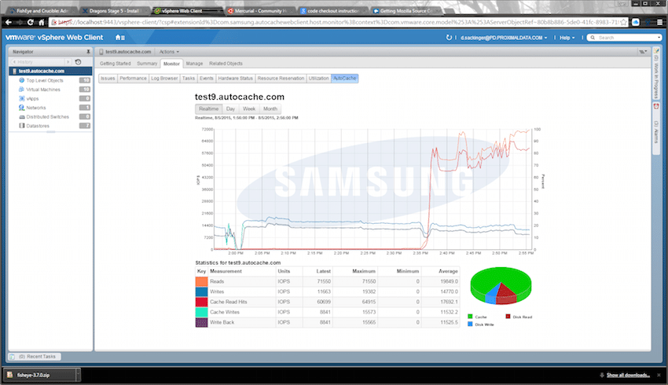This screenshot has width=668, height=385.
Task: Select the Month time range
Action: (x=270, y=108)
